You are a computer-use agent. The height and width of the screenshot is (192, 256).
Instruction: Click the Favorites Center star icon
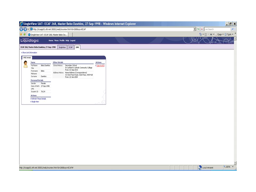point(21,34)
